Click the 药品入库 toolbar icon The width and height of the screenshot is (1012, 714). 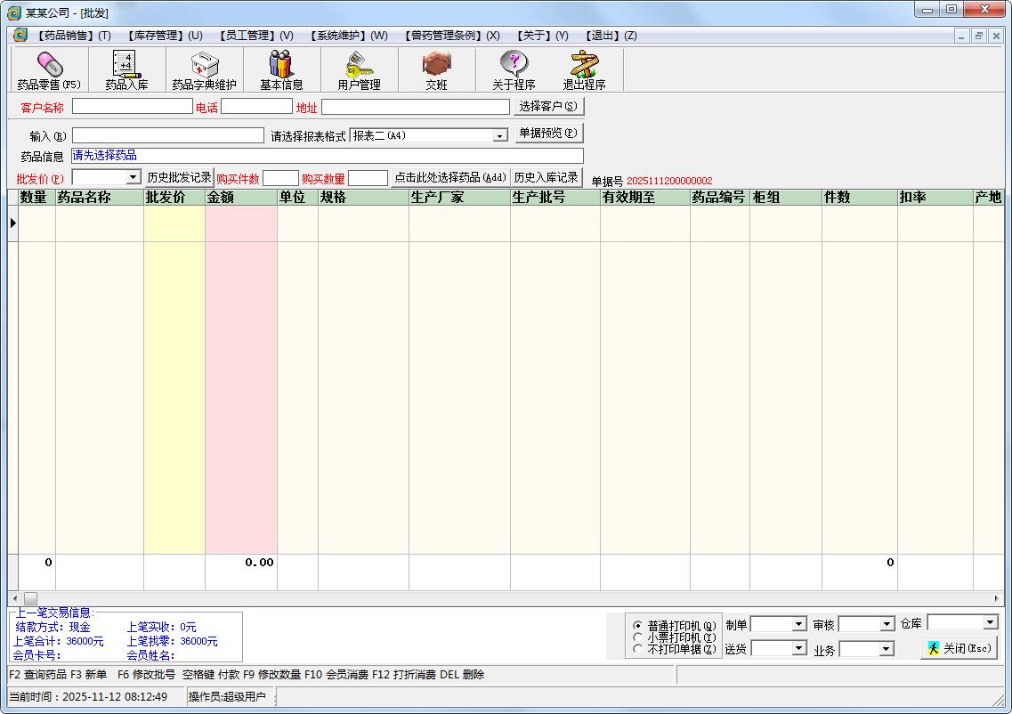tap(126, 69)
